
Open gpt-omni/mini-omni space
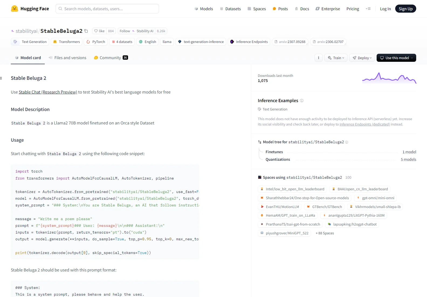tap(375, 198)
